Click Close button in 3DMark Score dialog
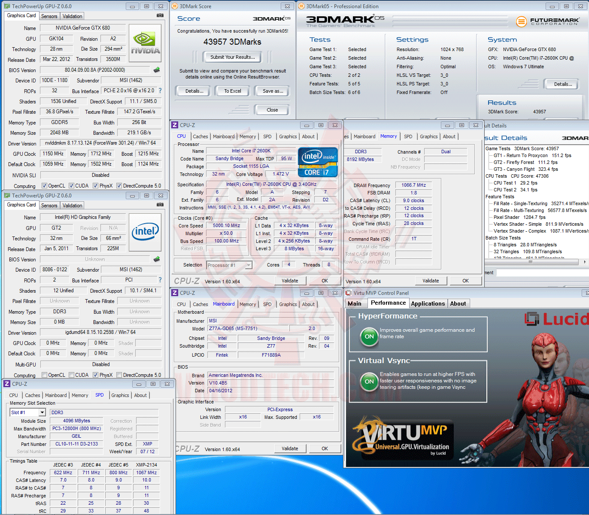 [272, 110]
